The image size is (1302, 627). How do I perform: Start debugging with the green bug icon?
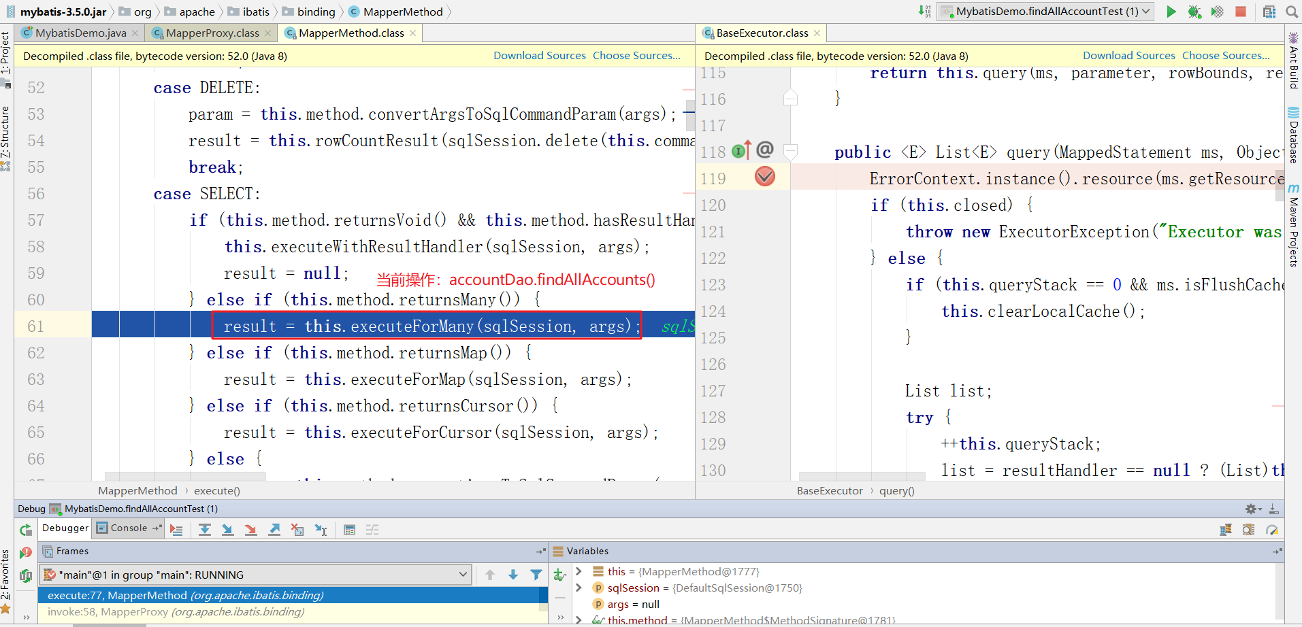[x=1194, y=12]
